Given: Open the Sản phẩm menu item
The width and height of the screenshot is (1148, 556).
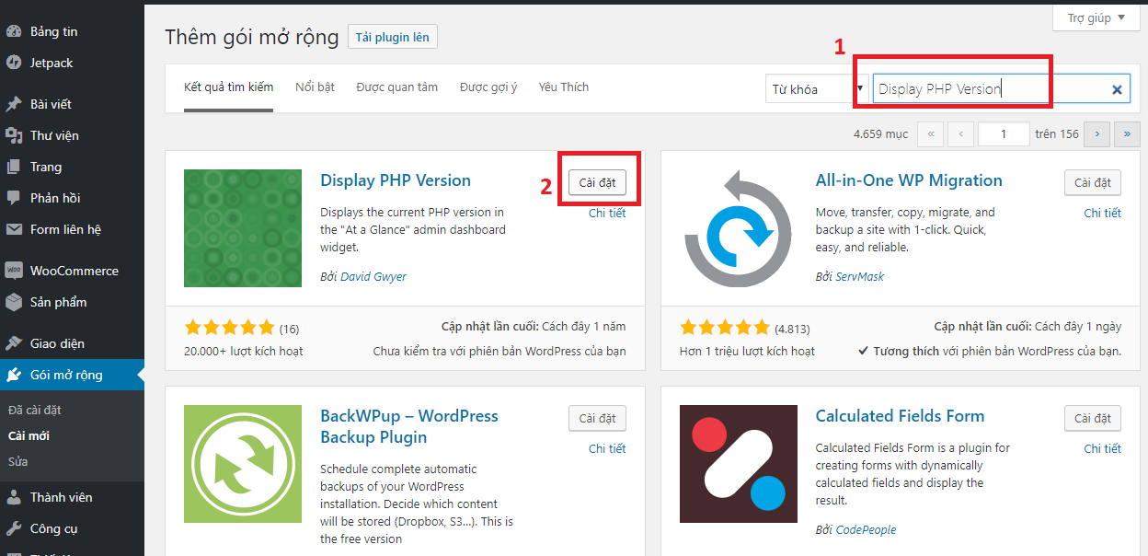Looking at the screenshot, I should coord(72,302).
